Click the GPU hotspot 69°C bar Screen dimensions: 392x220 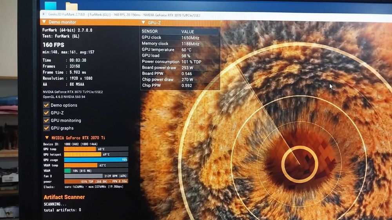tap(96, 154)
